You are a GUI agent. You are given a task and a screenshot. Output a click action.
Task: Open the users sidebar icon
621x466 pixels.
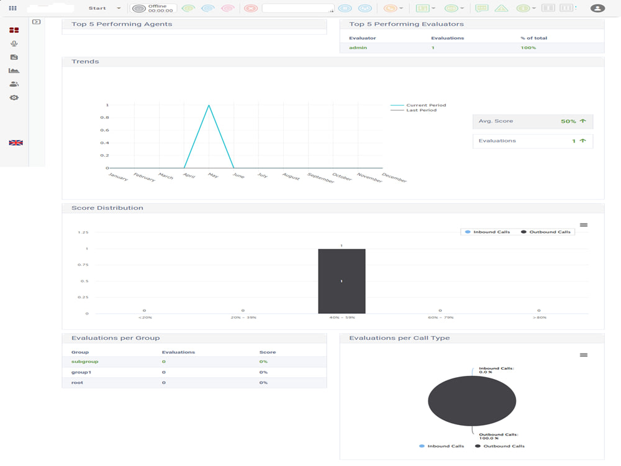click(14, 84)
